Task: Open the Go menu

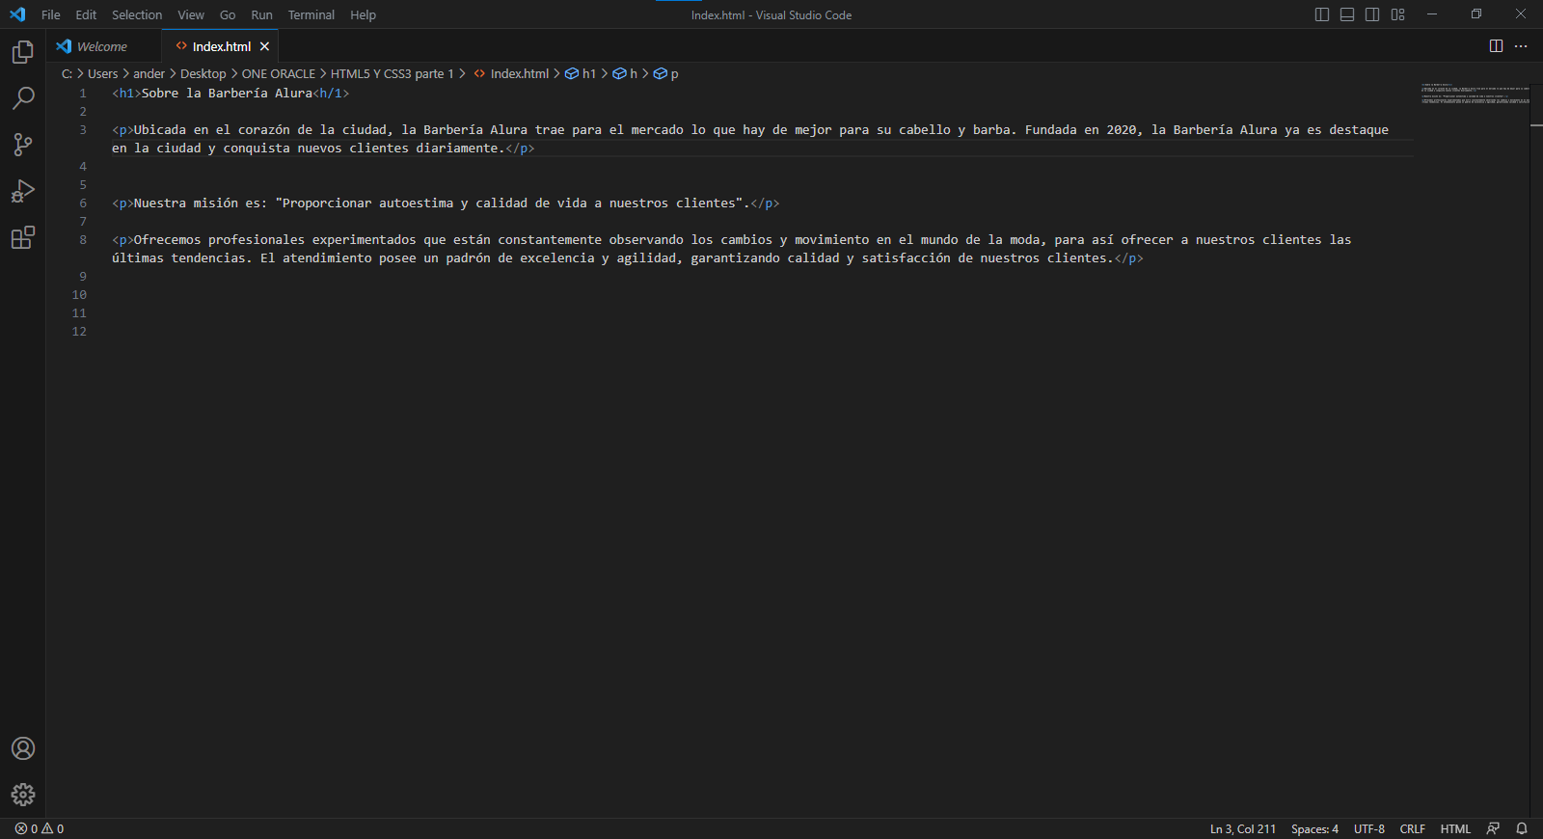Action: [x=228, y=14]
